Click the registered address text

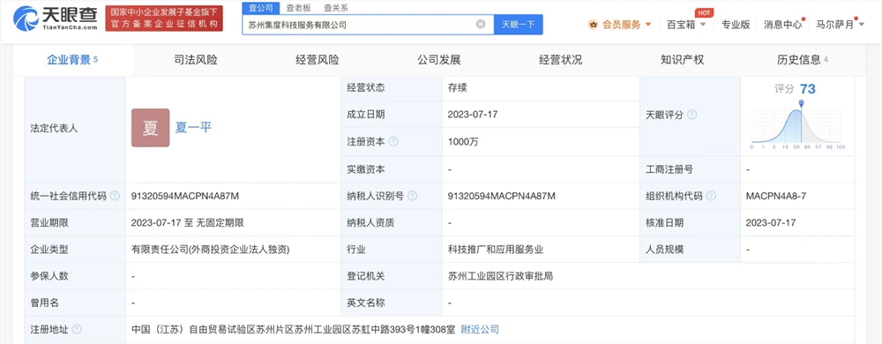[x=293, y=329]
